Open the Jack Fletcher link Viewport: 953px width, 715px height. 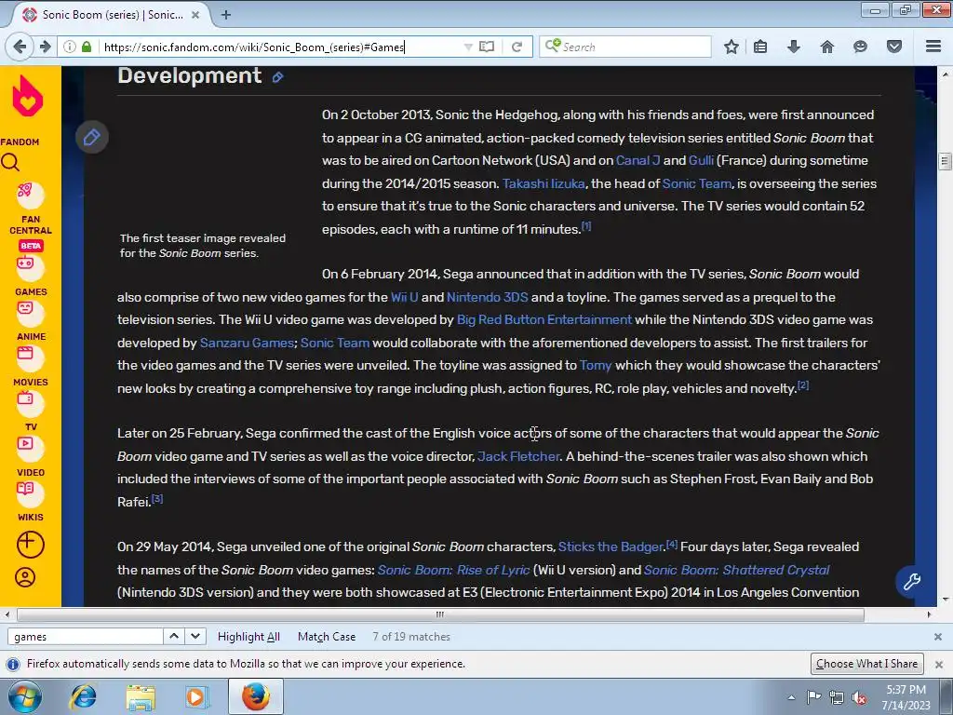tap(517, 456)
